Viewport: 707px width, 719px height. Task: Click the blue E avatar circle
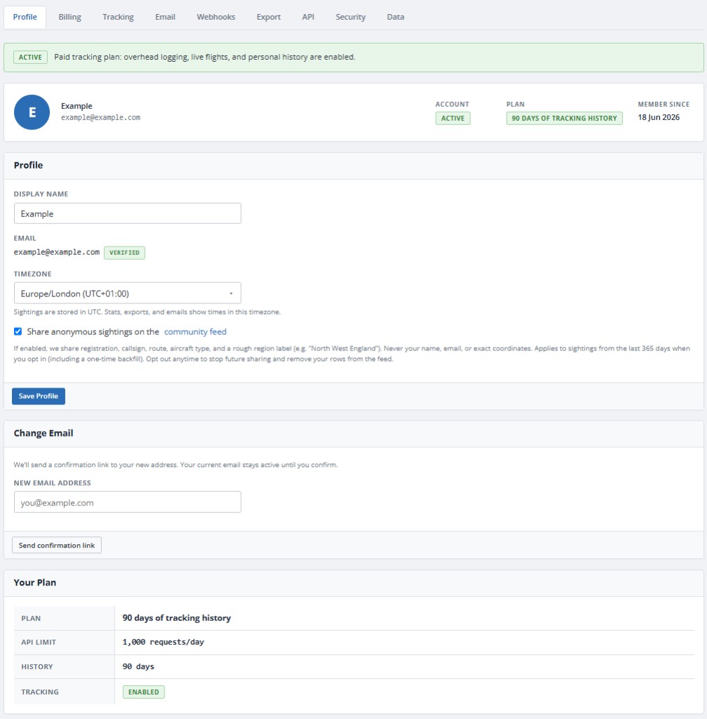pyautogui.click(x=32, y=112)
